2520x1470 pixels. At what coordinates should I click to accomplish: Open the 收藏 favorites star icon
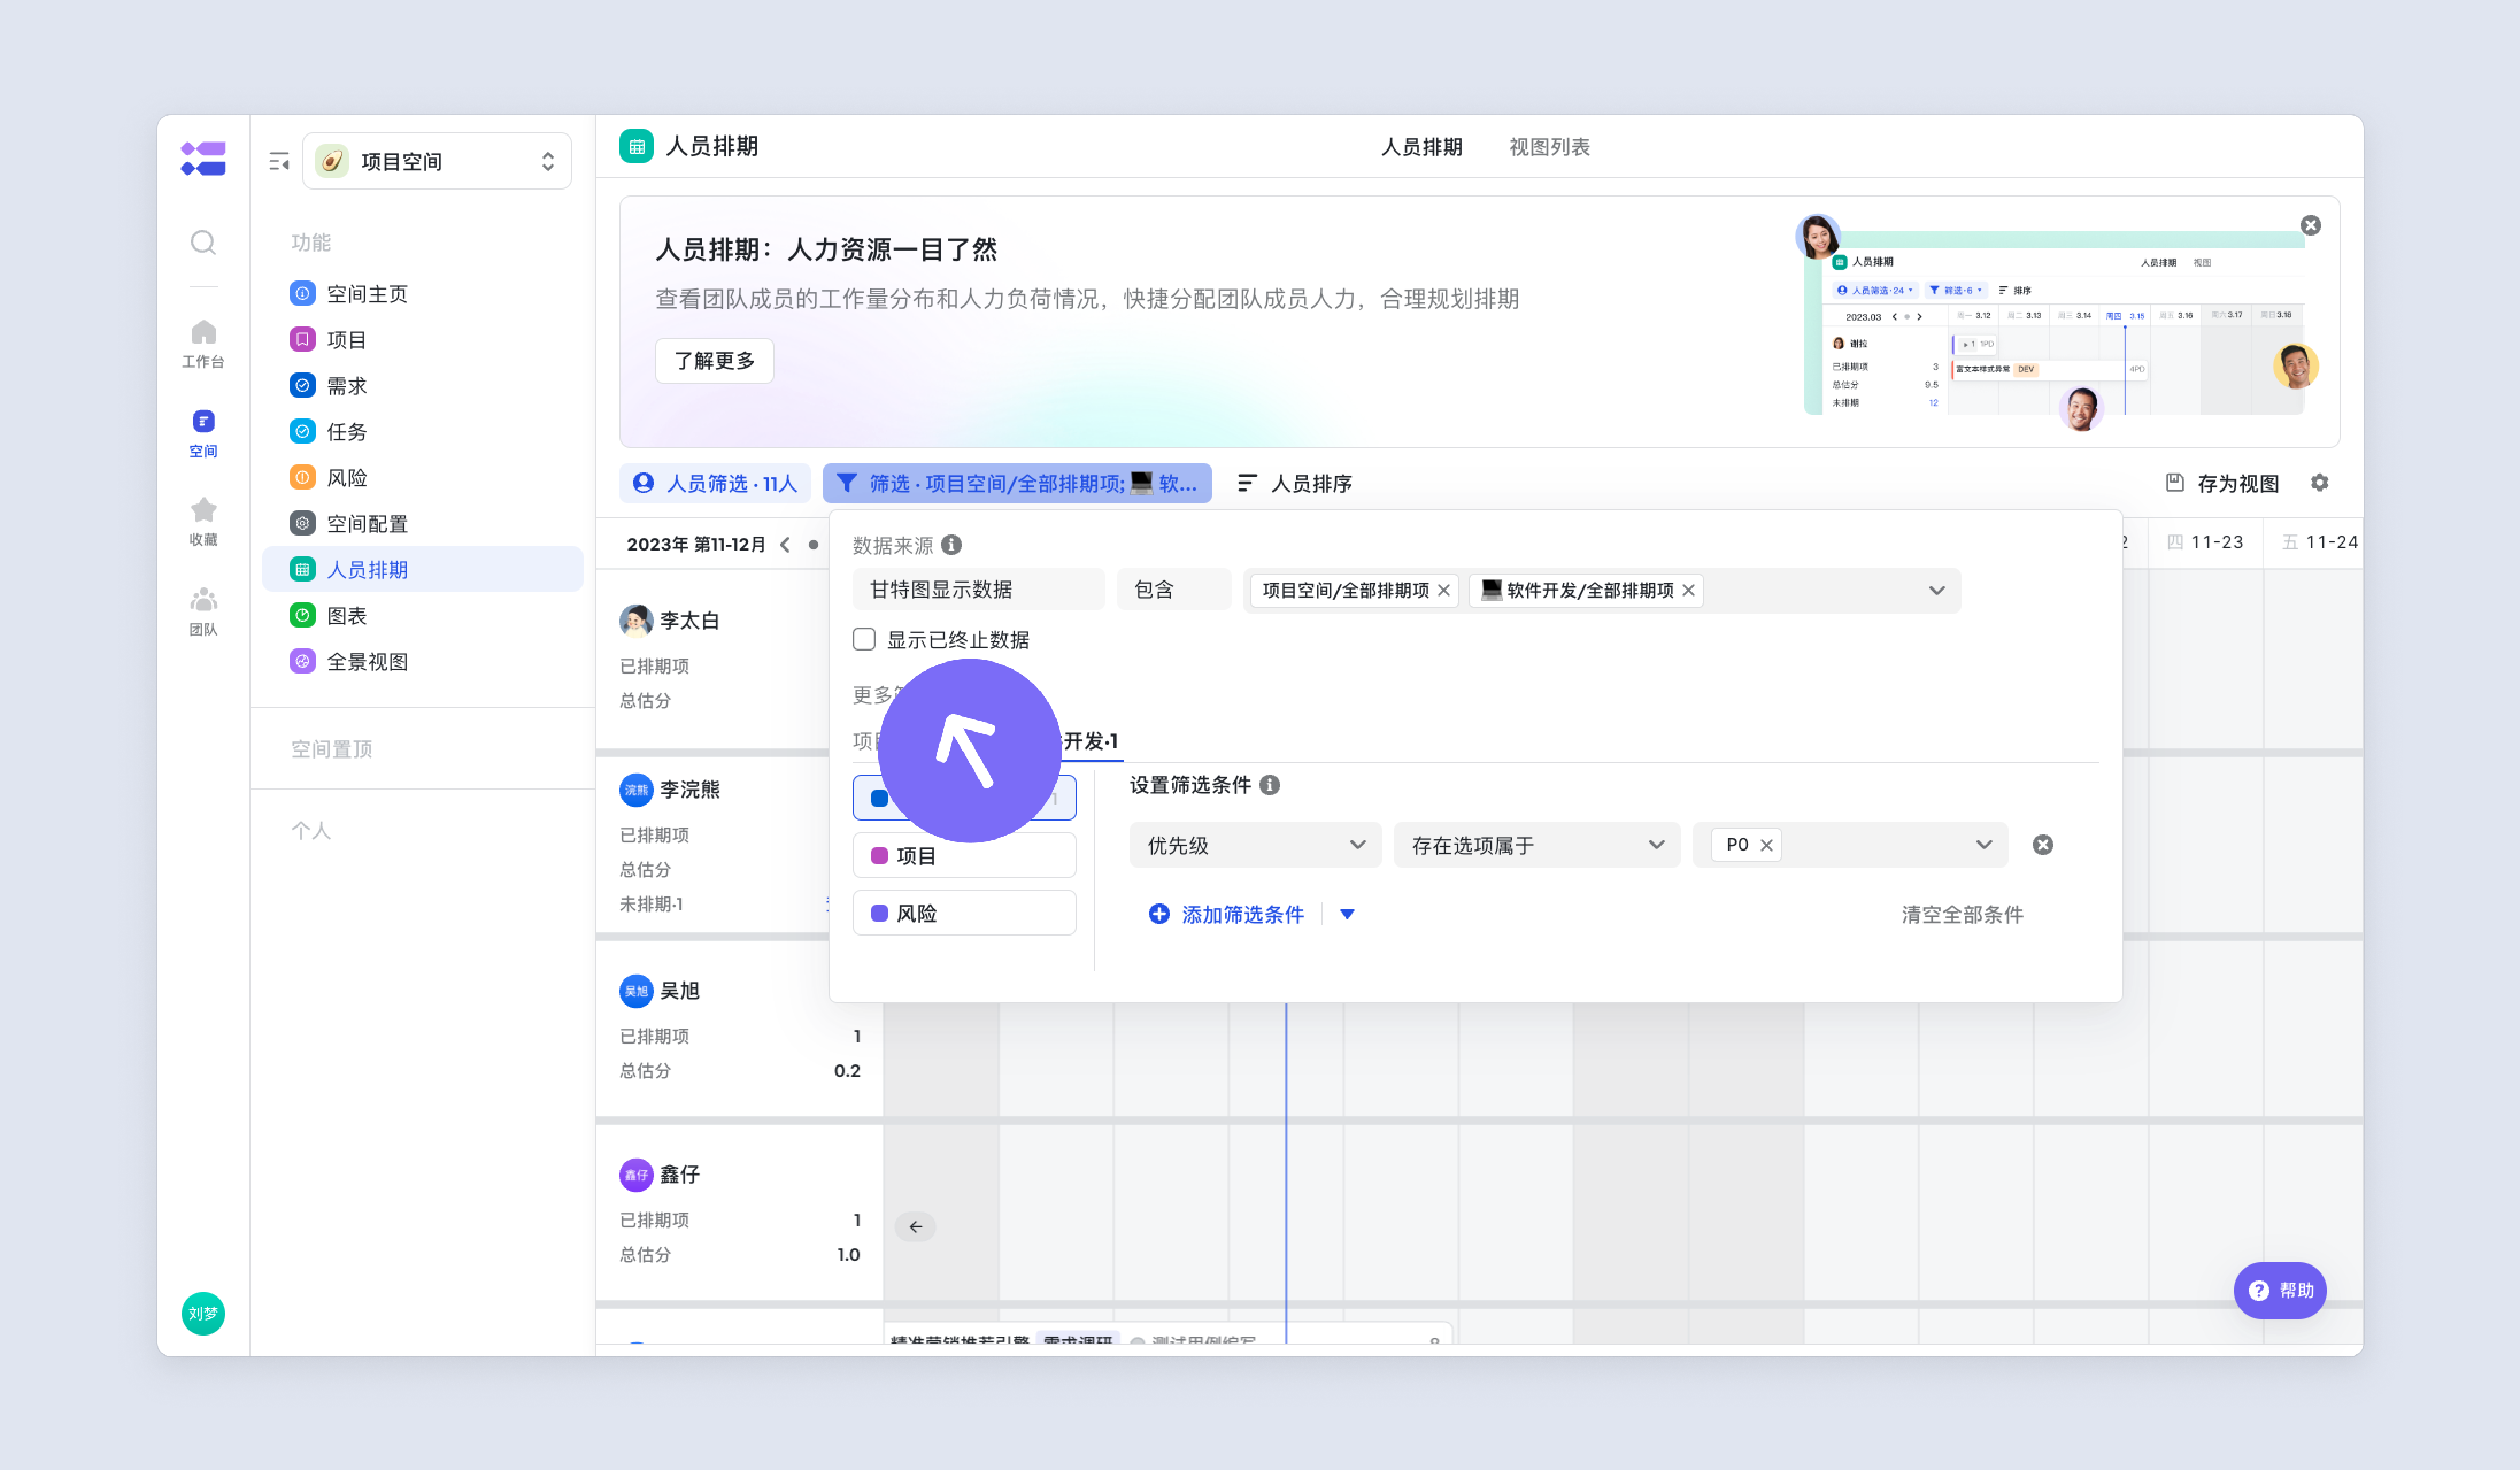203,521
